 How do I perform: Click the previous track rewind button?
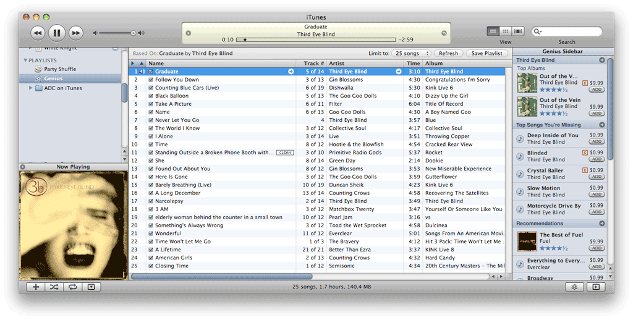38,33
